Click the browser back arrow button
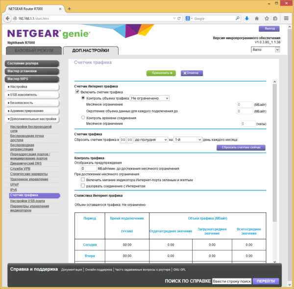Image resolution: width=294 pixels, height=289 pixels. [7, 19]
